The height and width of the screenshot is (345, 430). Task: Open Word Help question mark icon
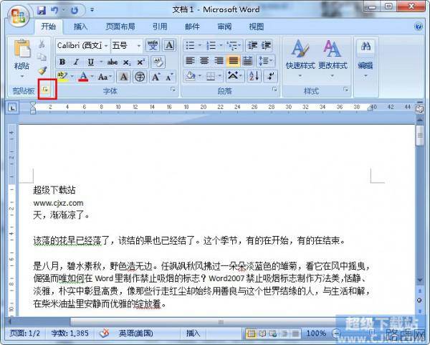click(x=419, y=27)
